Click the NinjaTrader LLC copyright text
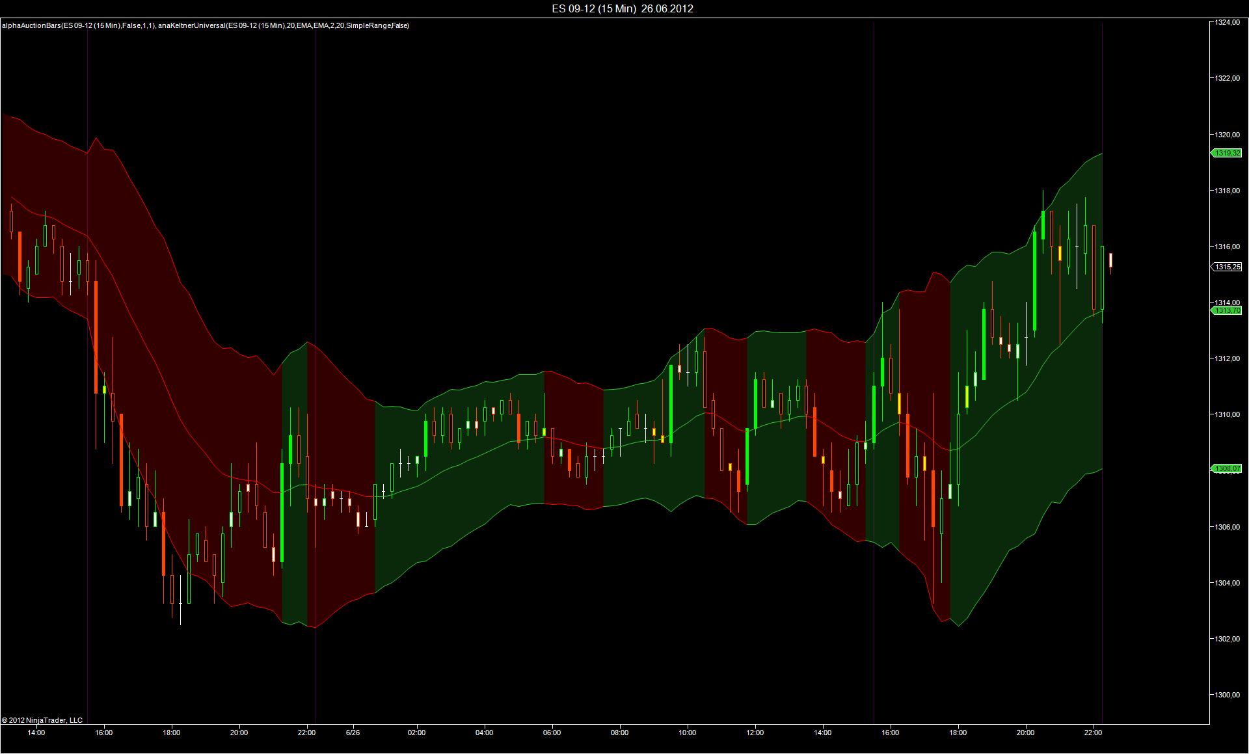This screenshot has height=754, width=1249. [42, 720]
